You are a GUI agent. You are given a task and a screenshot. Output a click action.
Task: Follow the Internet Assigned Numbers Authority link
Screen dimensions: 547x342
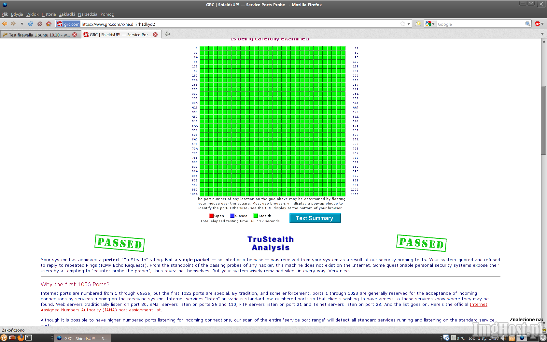tap(264, 307)
